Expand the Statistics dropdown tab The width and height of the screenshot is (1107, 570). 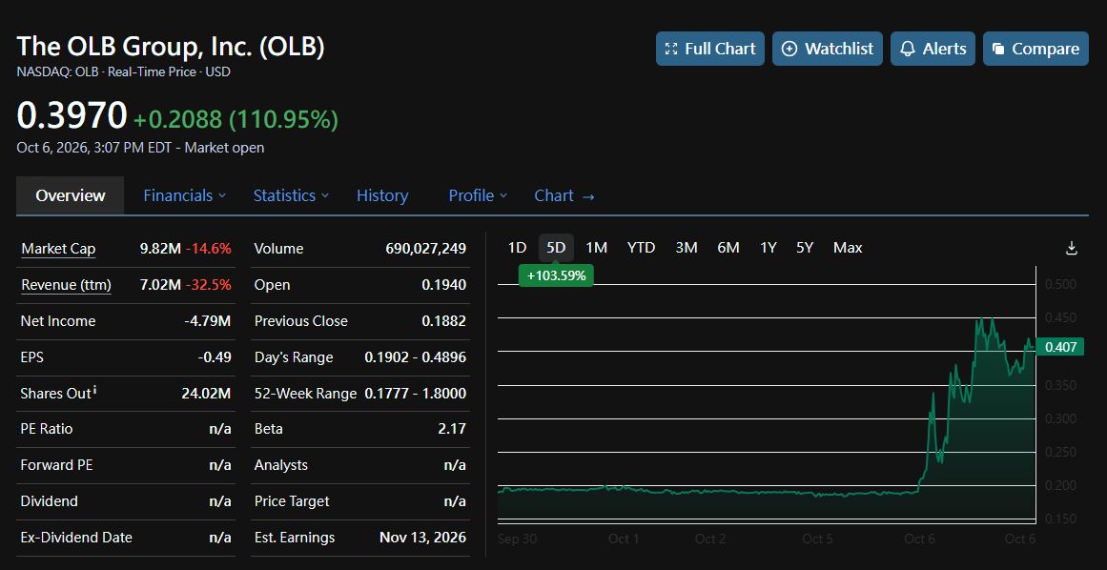[291, 195]
